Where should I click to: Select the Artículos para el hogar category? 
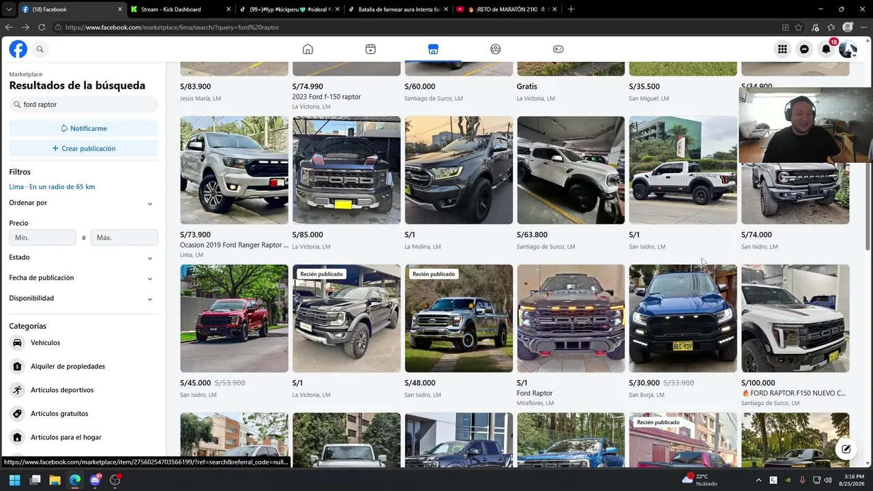pyautogui.click(x=83, y=437)
